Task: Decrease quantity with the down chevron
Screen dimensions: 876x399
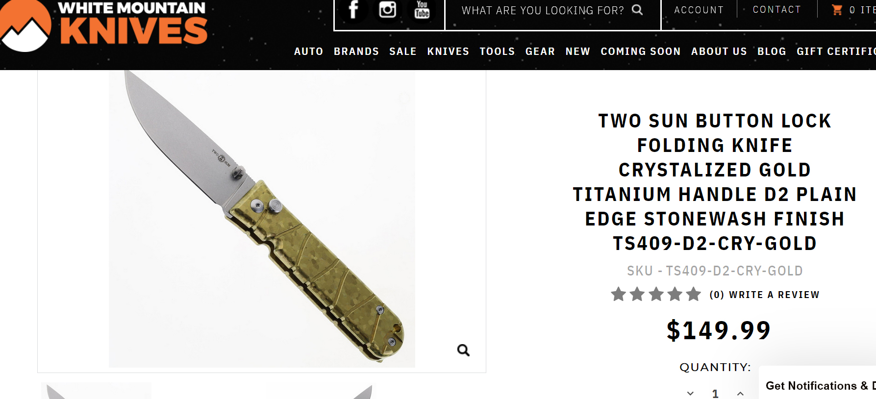Action: tap(690, 393)
